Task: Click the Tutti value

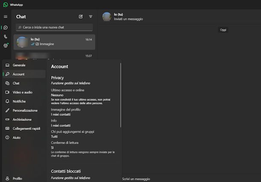Action: click(x=54, y=136)
